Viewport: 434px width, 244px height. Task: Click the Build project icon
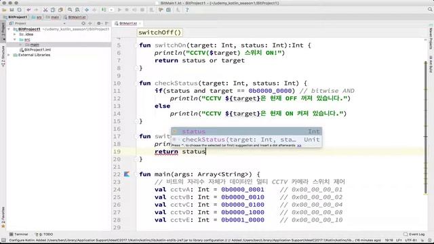(x=104, y=10)
